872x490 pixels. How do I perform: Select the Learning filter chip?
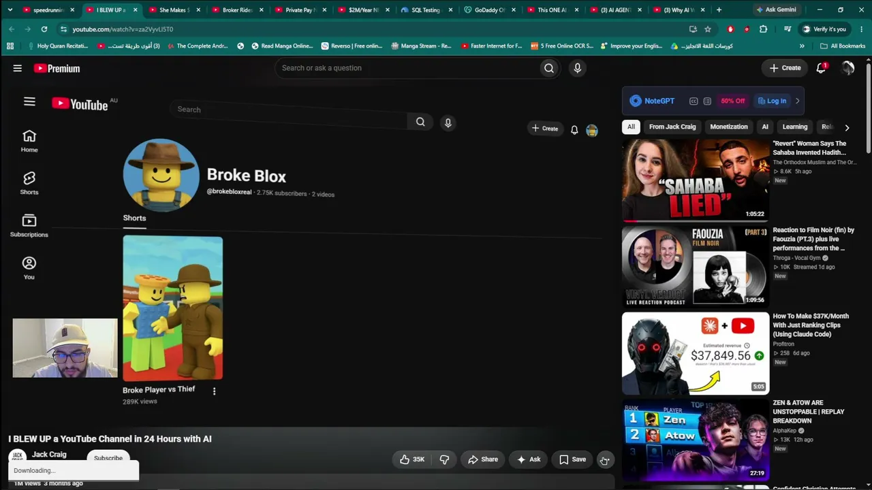[794, 127]
